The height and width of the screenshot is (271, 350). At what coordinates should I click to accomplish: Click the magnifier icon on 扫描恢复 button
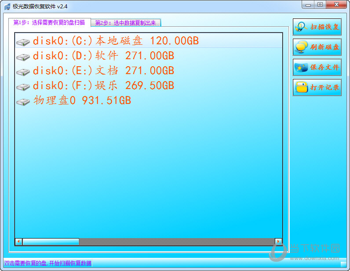(x=301, y=27)
